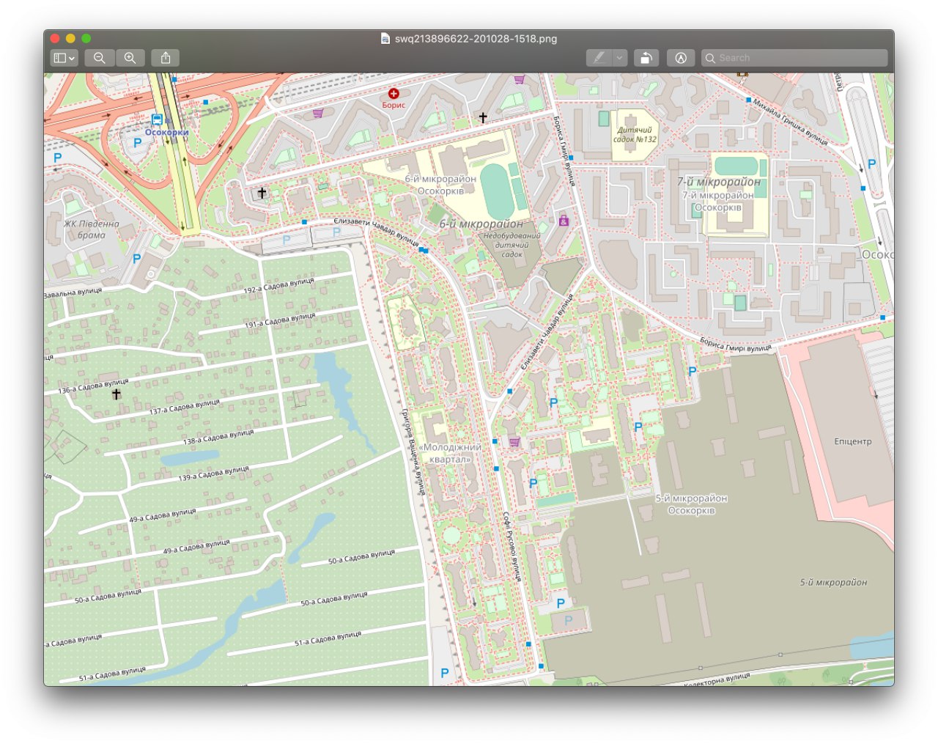Click the Завальна вулиця street label
The image size is (938, 744).
(73, 292)
